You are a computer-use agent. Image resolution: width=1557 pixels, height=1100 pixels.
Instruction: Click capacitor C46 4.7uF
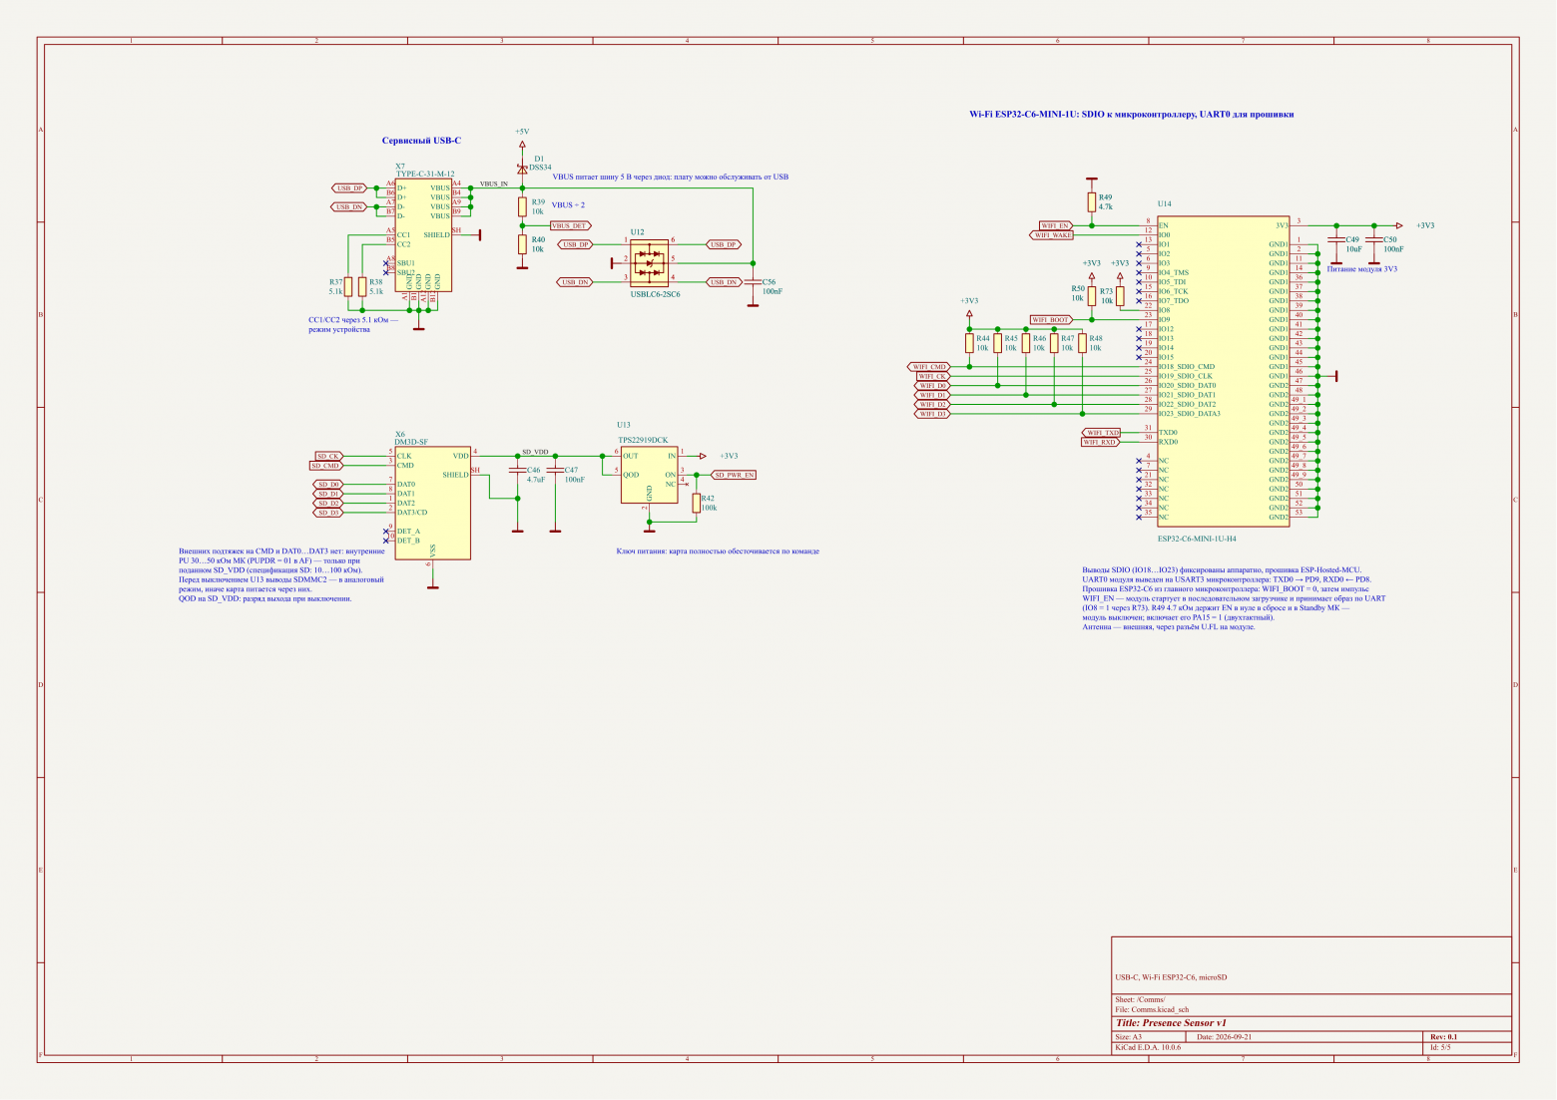click(517, 470)
